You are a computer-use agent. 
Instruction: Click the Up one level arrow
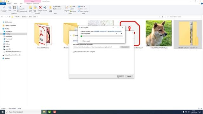[10, 17]
